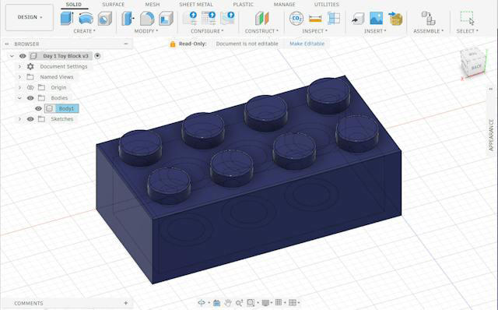Select the Extrude tool in Create
The image size is (498, 310).
67,19
